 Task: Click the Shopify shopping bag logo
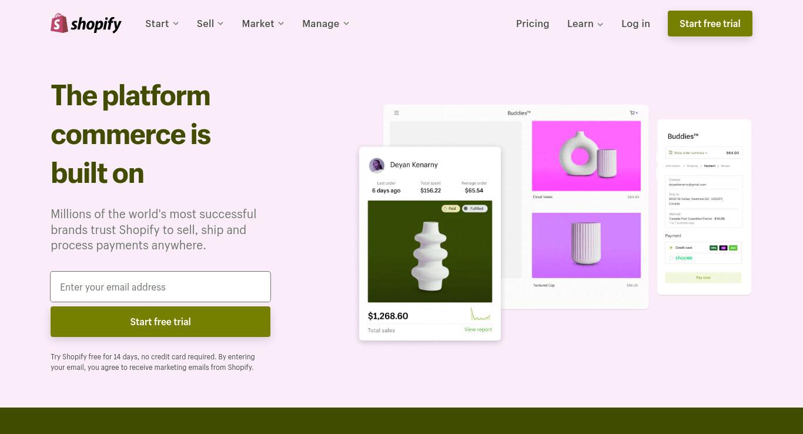pos(59,24)
